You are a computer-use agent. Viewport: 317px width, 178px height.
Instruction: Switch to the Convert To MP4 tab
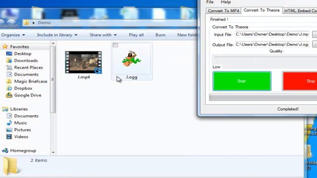pyautogui.click(x=223, y=11)
